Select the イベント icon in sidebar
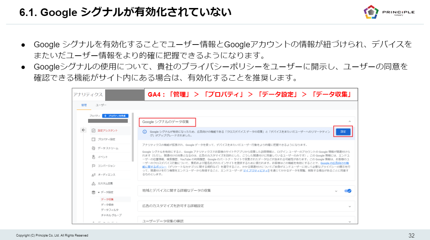Image resolution: width=430 pixels, height=240 pixels. 93,157
